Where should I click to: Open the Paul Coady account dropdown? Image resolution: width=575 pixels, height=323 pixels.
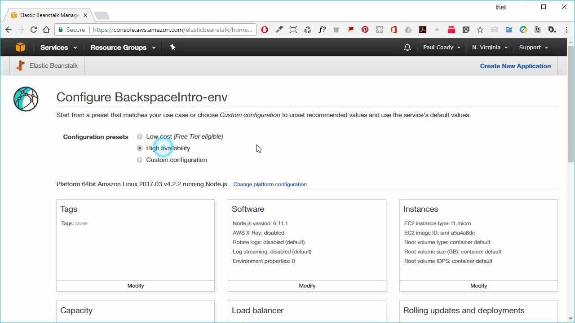442,47
